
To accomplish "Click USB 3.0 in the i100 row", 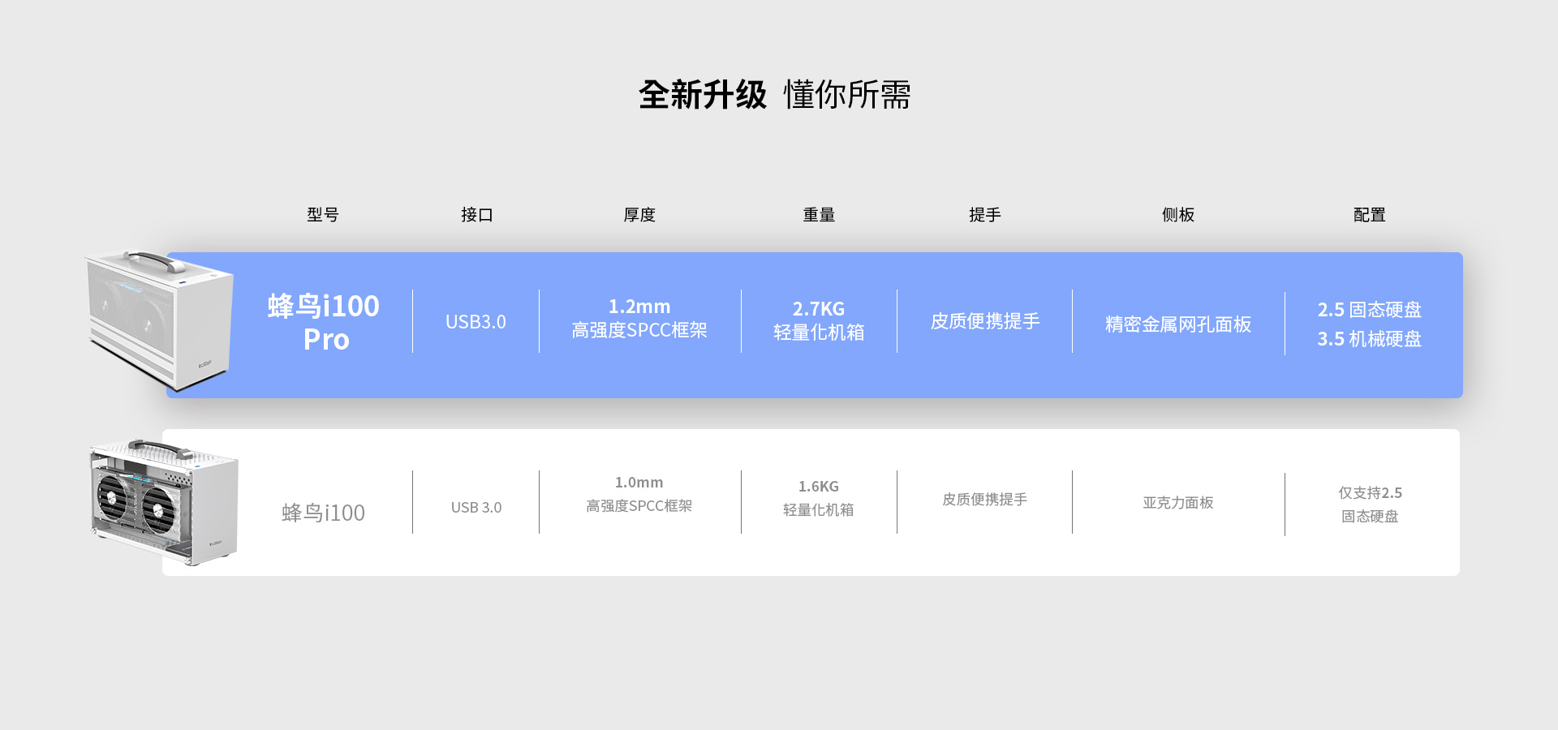I will point(476,508).
